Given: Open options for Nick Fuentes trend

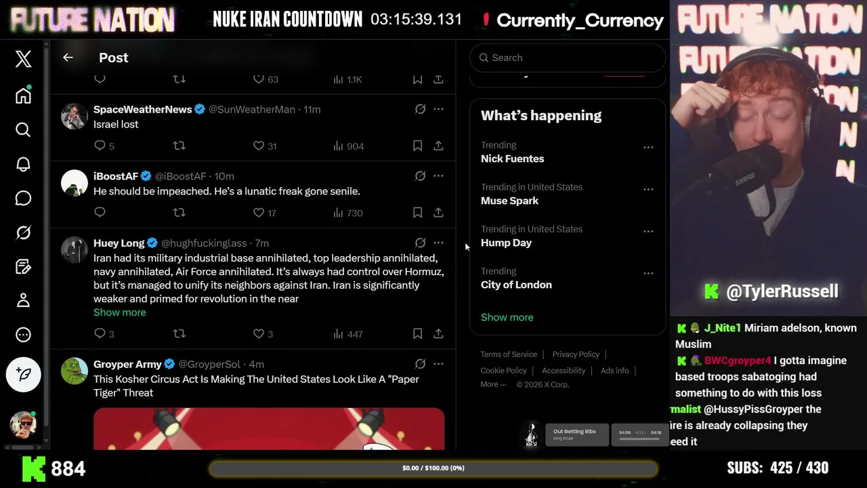Looking at the screenshot, I should coord(648,147).
